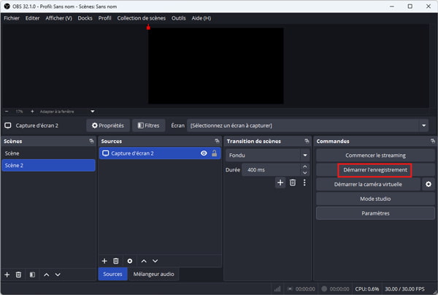Viewport: 438px width, 295px height.
Task: Expand the Écran capture selection dropdown
Action: (423, 126)
